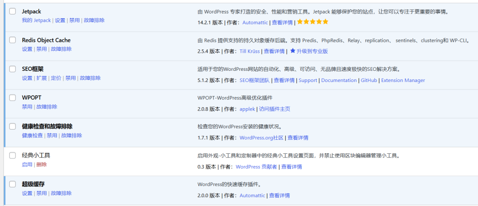Open SEO框架 扩展 link
Viewport: 478px width, 206px height.
(42, 78)
